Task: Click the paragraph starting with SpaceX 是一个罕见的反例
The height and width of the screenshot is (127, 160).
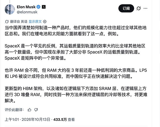Action: tap(75, 52)
